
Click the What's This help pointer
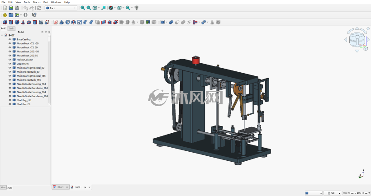click(x=34, y=15)
